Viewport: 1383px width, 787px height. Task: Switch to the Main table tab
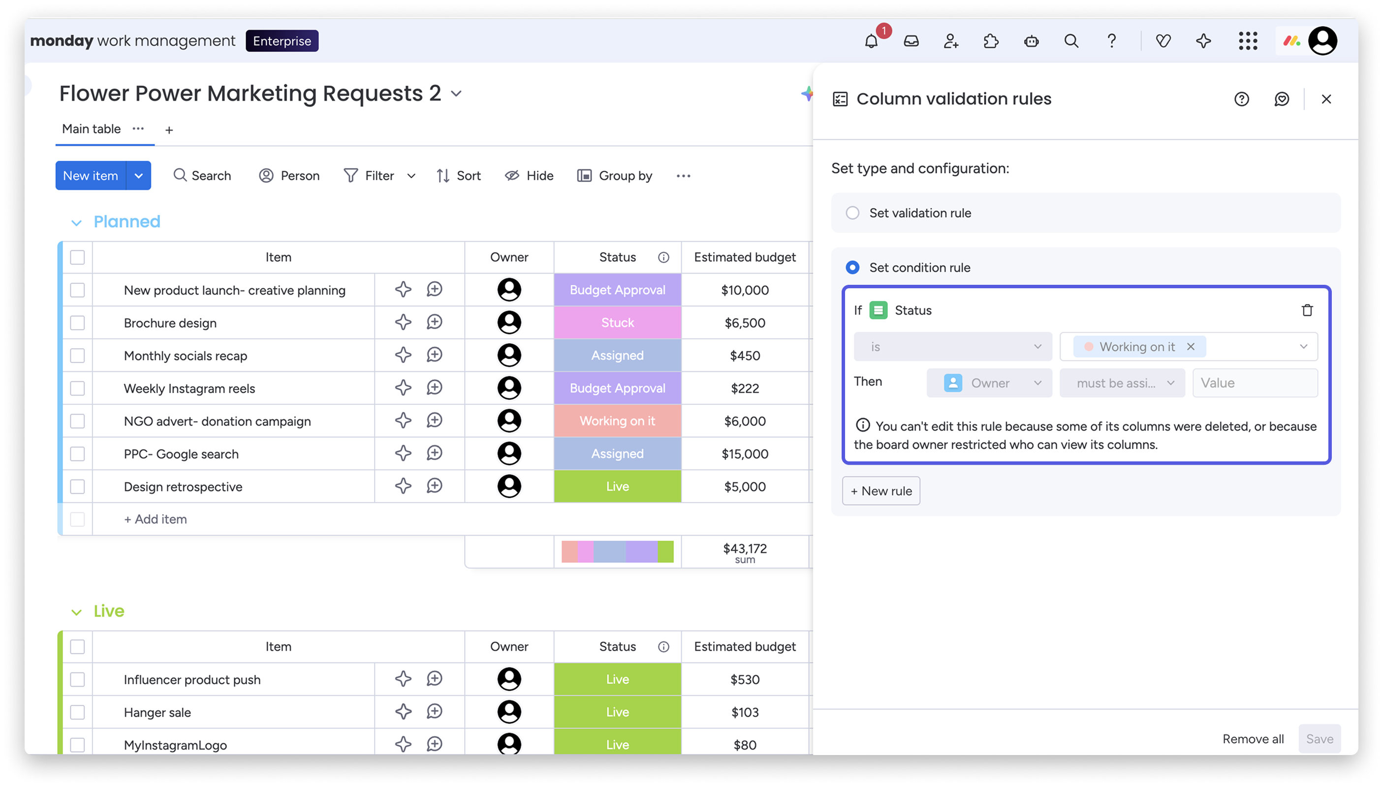pyautogui.click(x=91, y=129)
